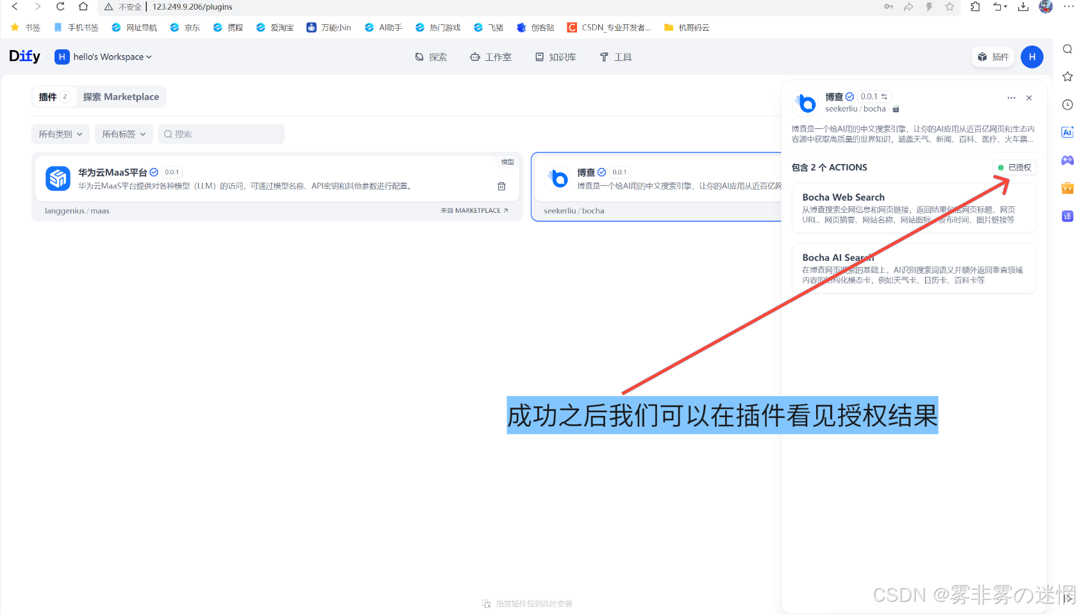The image size is (1079, 614).
Task: Bookmark this page with the star icon
Action: pyautogui.click(x=949, y=6)
